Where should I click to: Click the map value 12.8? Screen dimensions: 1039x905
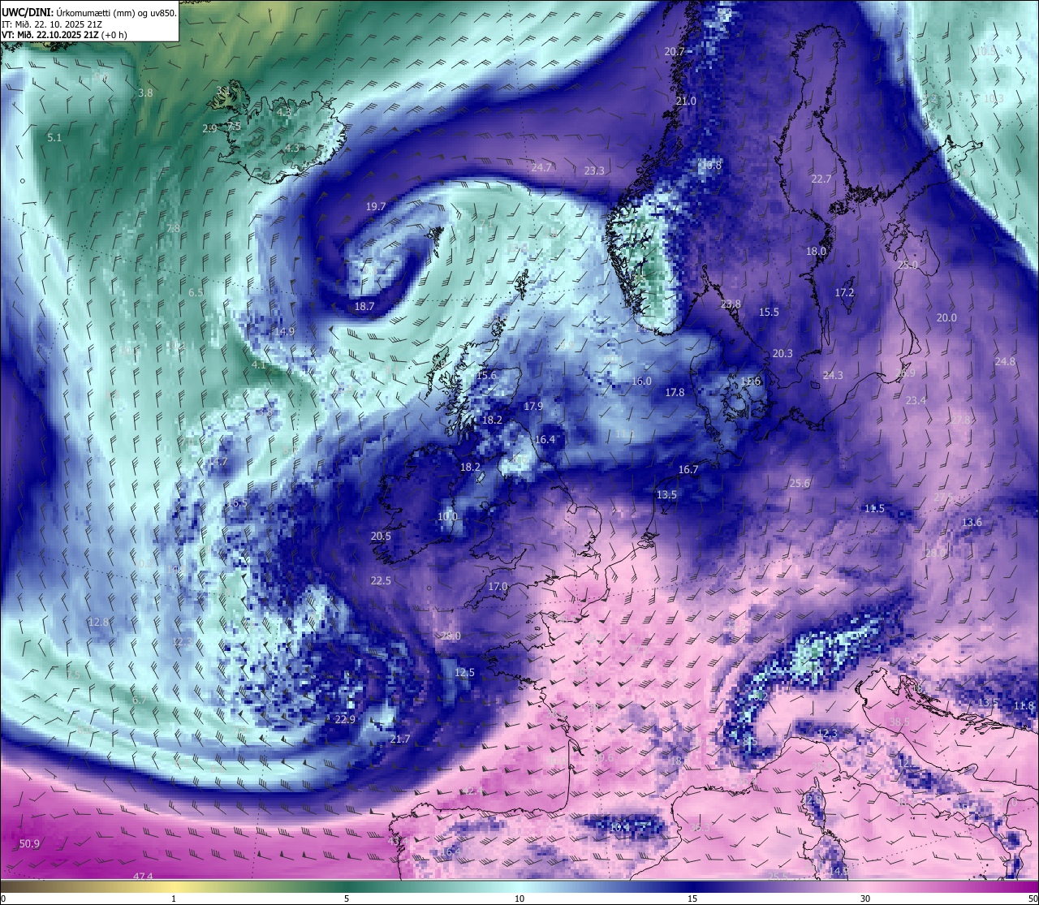tap(98, 623)
